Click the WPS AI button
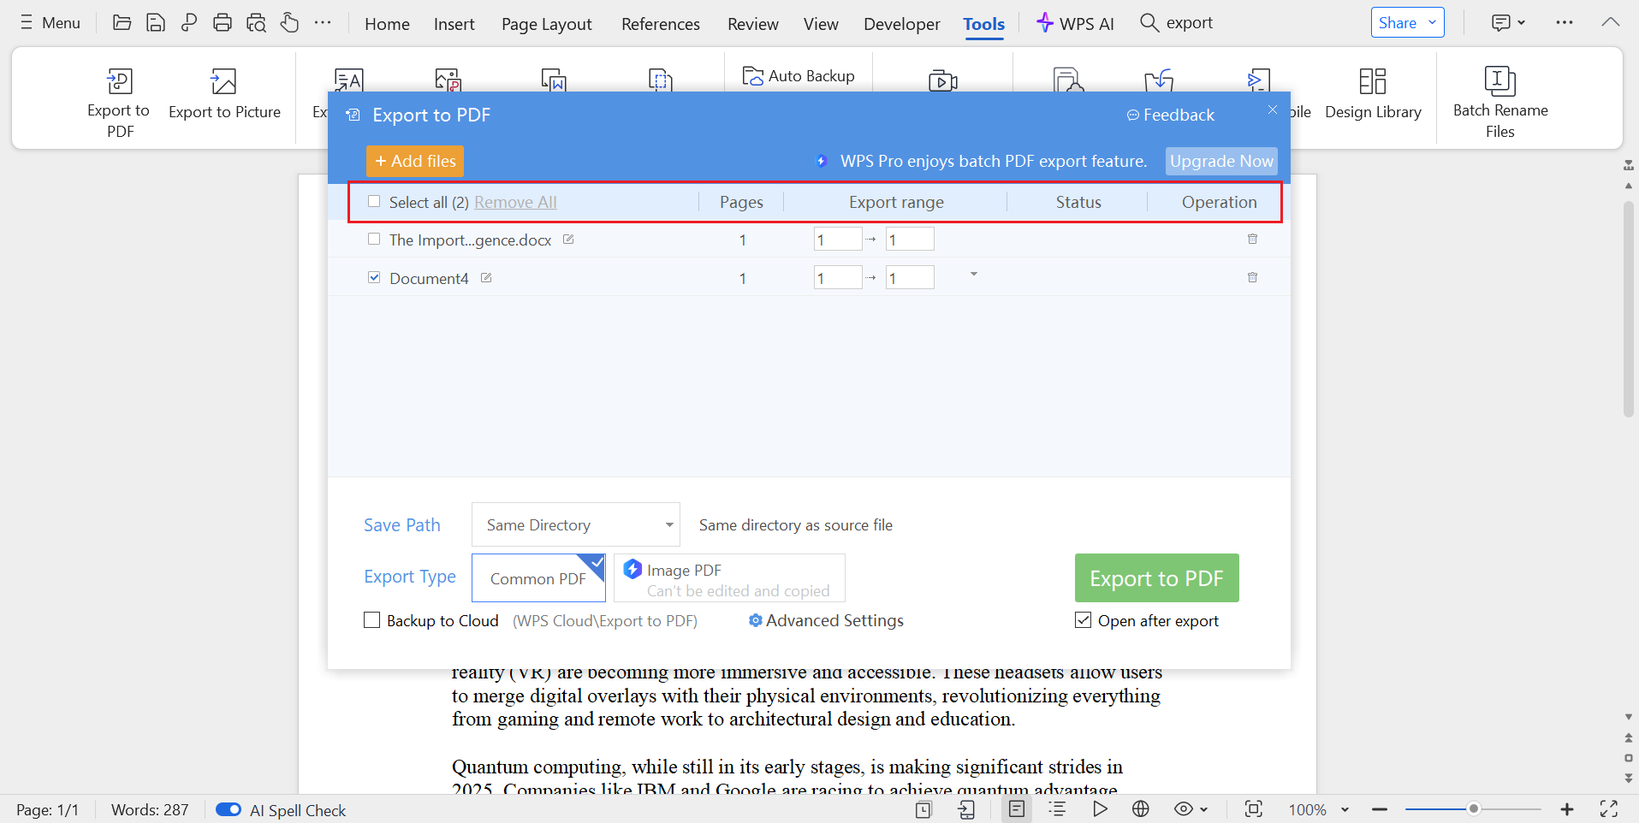This screenshot has width=1639, height=823. coord(1075,23)
